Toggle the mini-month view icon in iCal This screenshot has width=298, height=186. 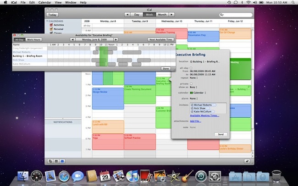pyautogui.click(x=56, y=161)
